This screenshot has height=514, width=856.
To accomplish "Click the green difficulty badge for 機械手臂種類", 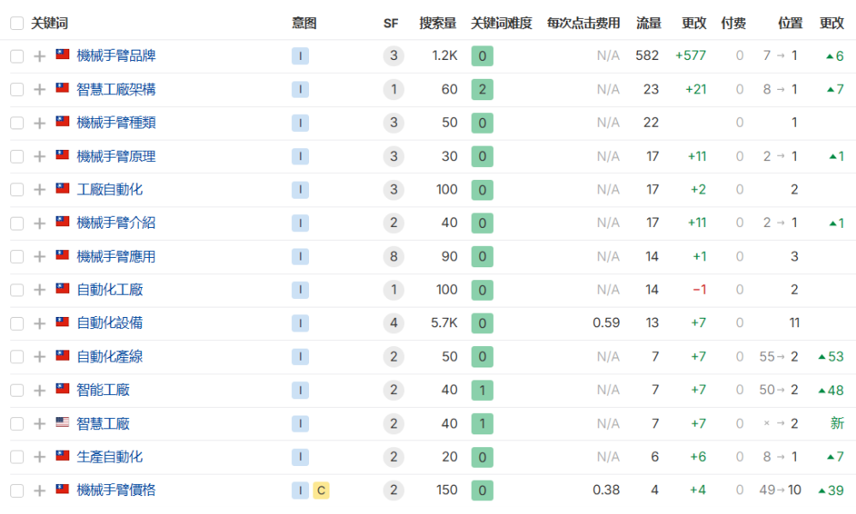I will coord(482,123).
